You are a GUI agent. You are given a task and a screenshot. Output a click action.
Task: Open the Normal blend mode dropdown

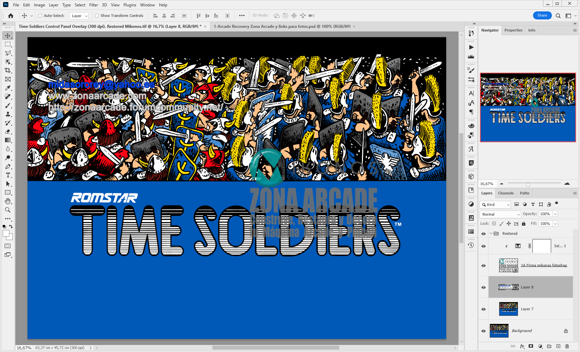click(500, 214)
